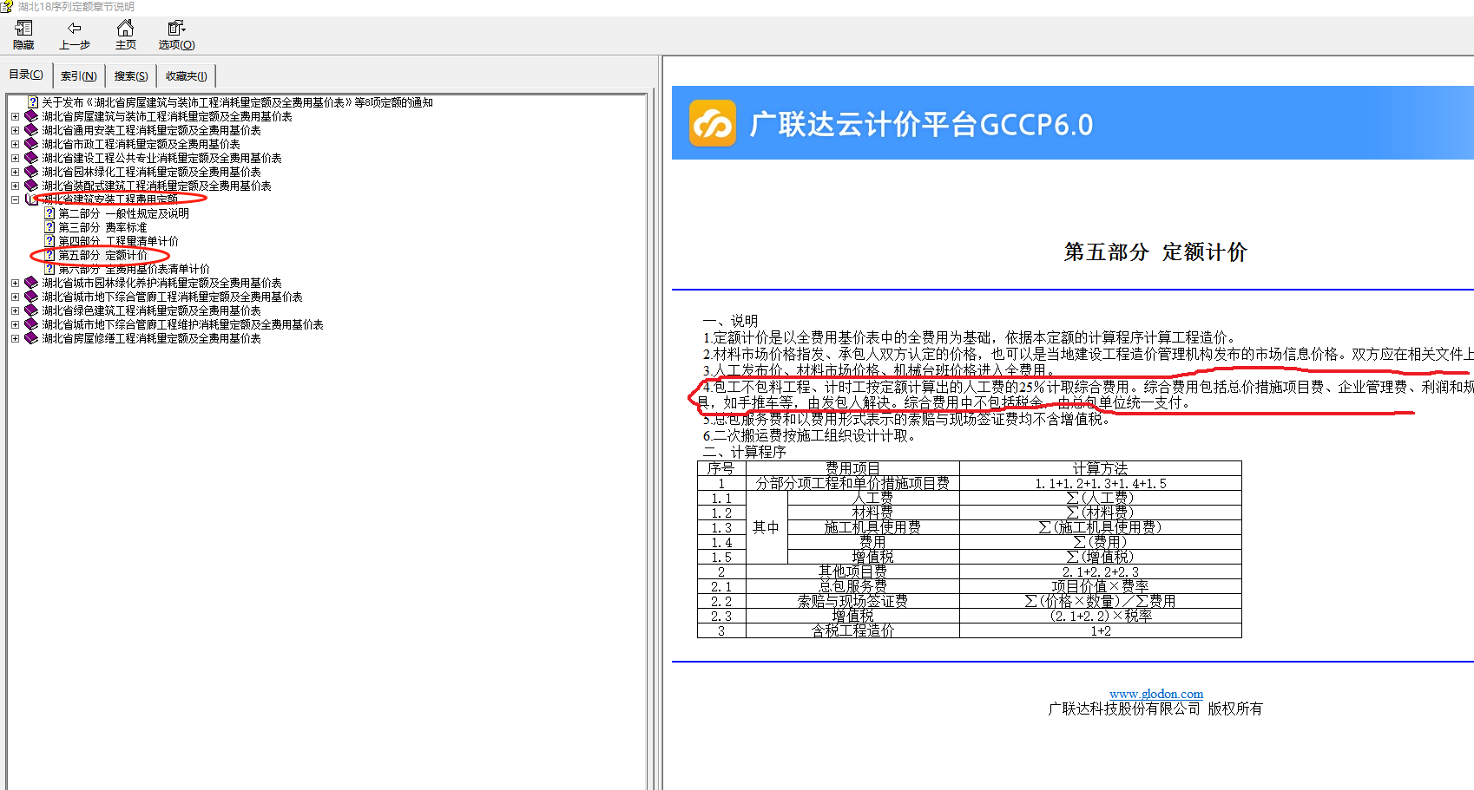1474x790 pixels.
Task: Click book icon of 湖北省房屋修缮工程 row
Action: click(31, 338)
